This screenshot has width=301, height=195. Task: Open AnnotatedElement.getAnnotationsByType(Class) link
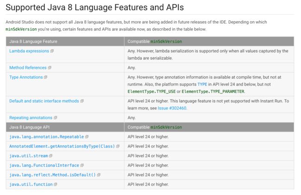pyautogui.click(x=62, y=146)
